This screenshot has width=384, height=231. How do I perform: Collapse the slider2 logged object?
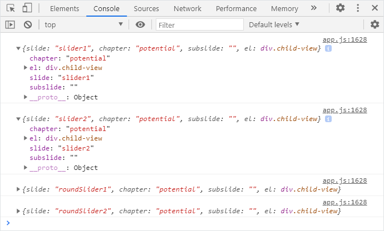coord(19,119)
